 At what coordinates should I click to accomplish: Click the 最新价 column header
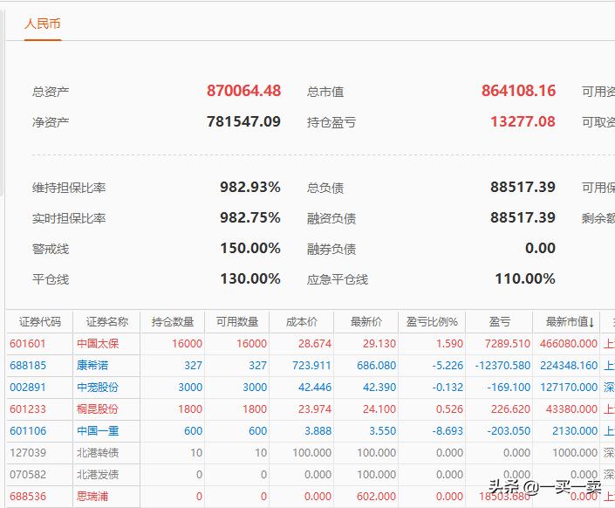pos(366,322)
